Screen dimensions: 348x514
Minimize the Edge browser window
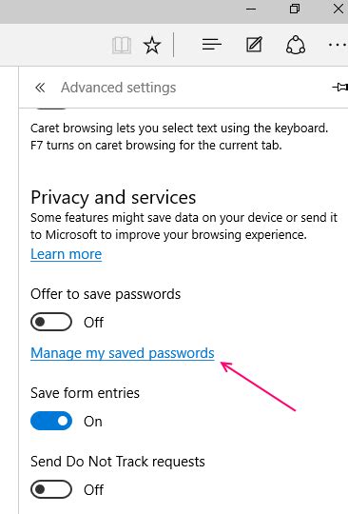point(251,10)
